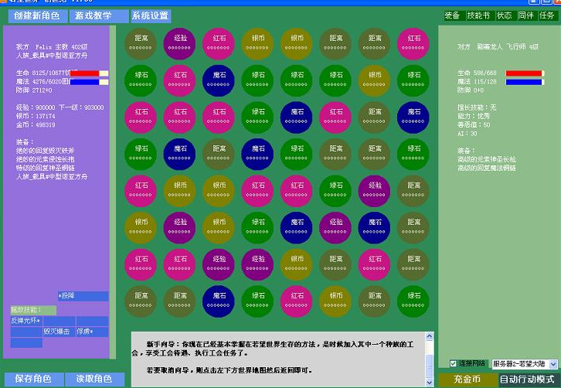Image resolution: width=561 pixels, height=388 pixels.
Task: Select the 魔石 token in the bottom row
Action: coord(218,301)
